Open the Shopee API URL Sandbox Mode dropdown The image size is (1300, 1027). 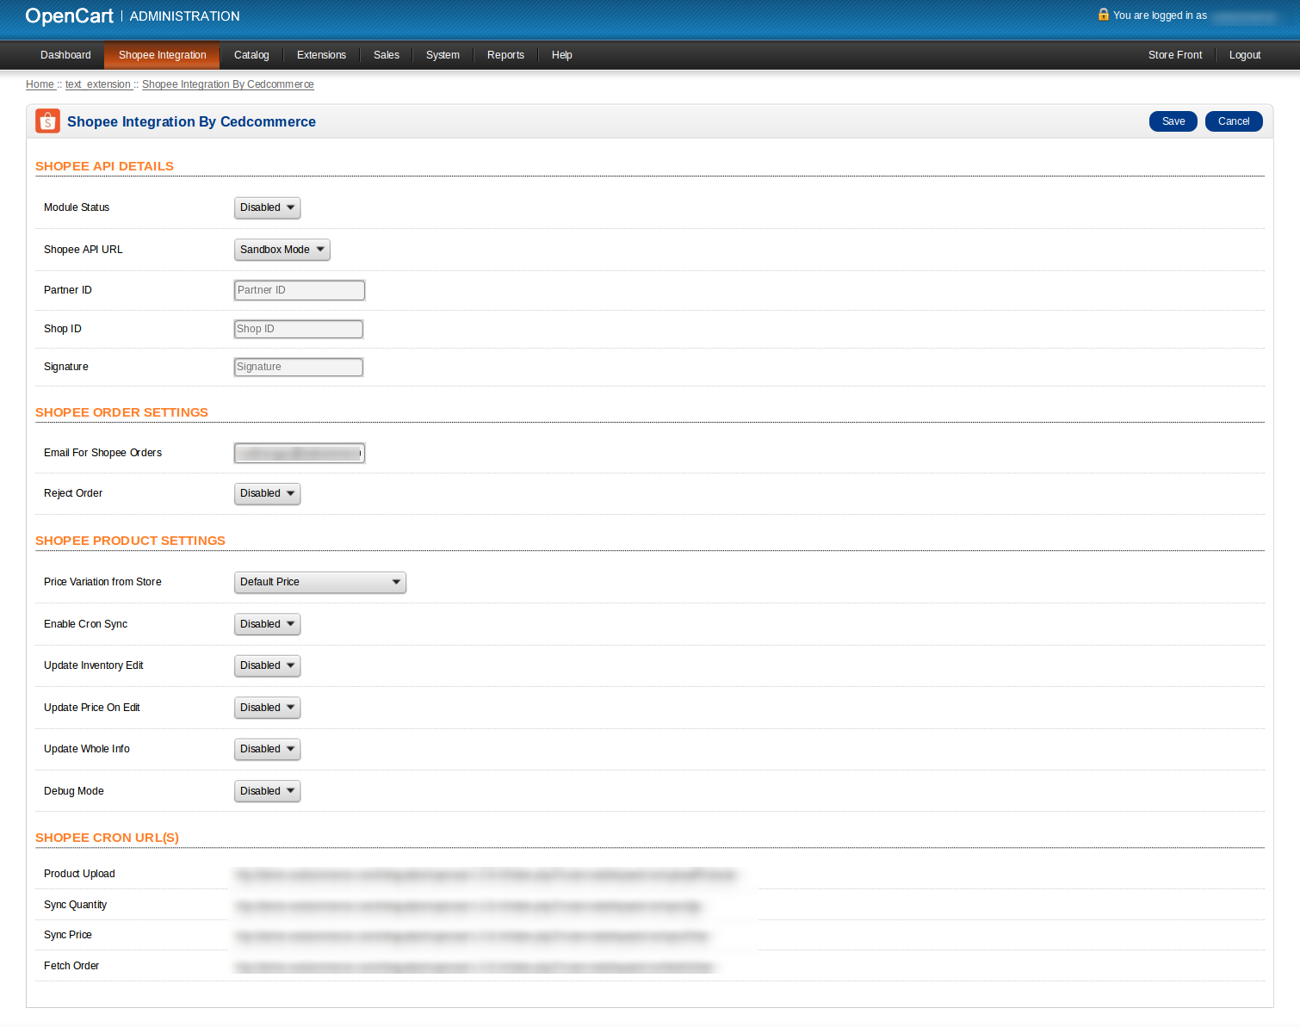point(282,250)
